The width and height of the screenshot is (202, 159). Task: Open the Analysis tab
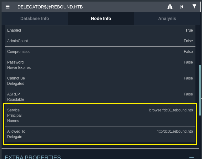coord(167,18)
